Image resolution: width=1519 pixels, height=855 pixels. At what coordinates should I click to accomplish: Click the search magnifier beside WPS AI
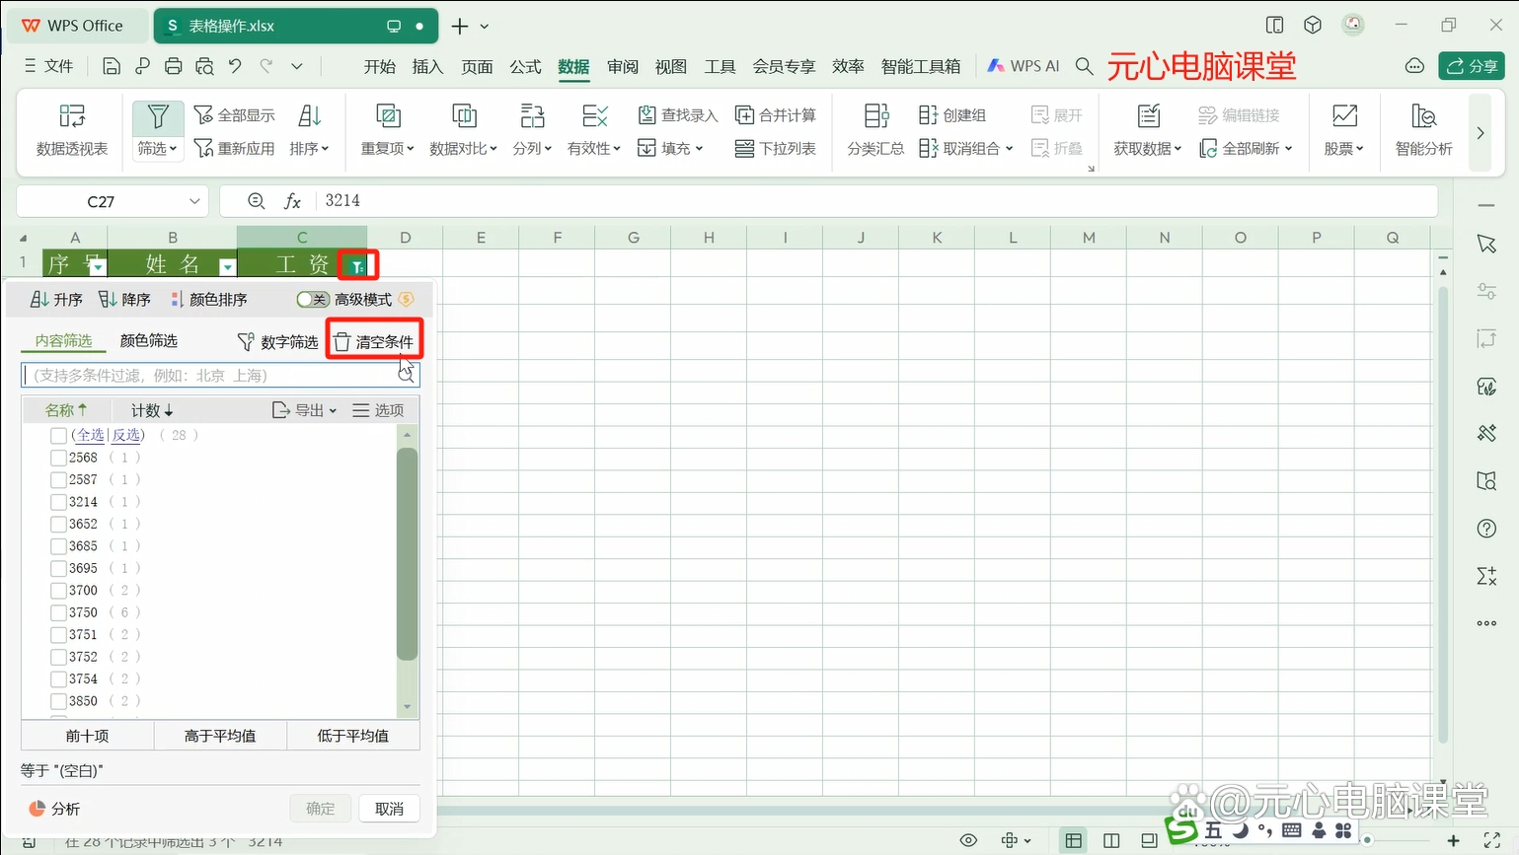coord(1084,66)
